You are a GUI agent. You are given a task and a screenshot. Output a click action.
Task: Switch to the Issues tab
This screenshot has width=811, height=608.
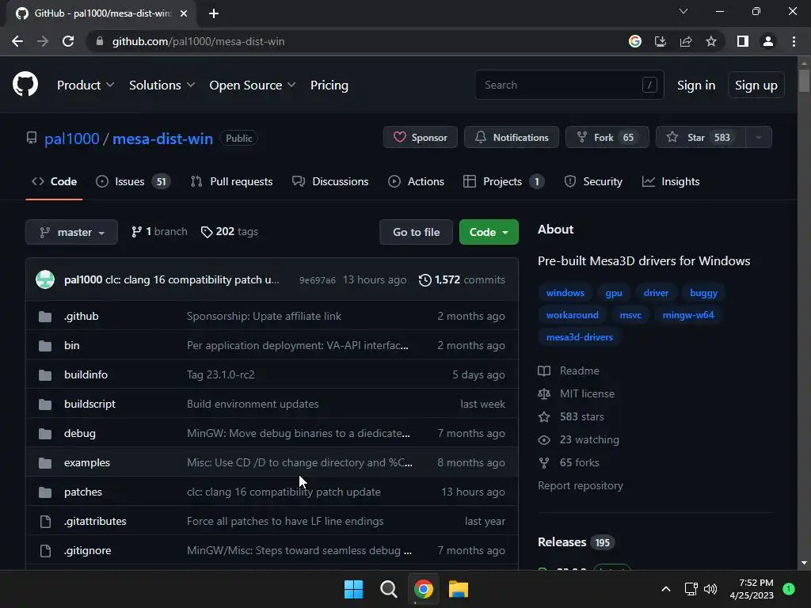click(x=133, y=181)
